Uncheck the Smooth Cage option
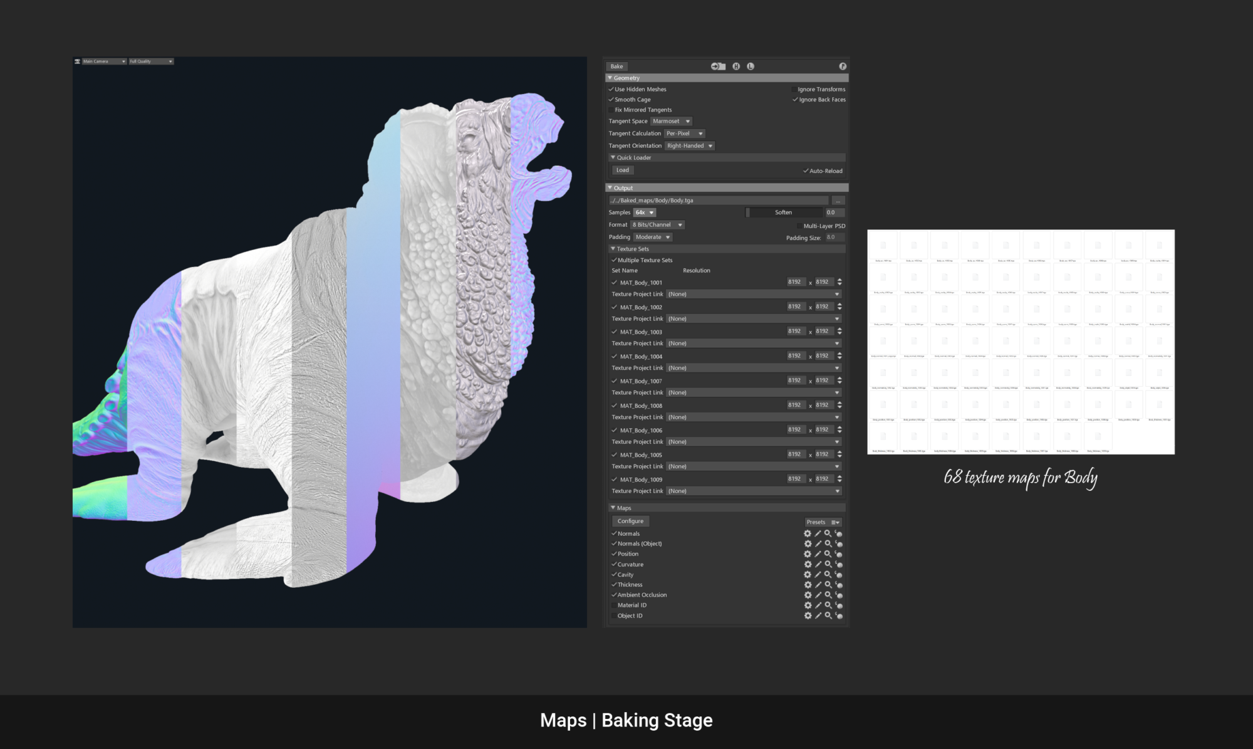The width and height of the screenshot is (1253, 749). [611, 100]
